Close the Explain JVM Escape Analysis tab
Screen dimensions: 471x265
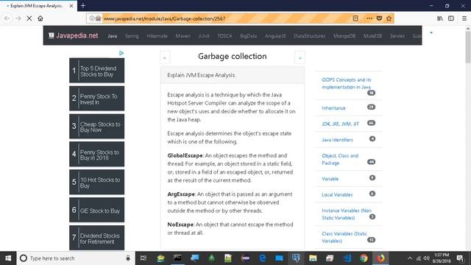coord(71,6)
